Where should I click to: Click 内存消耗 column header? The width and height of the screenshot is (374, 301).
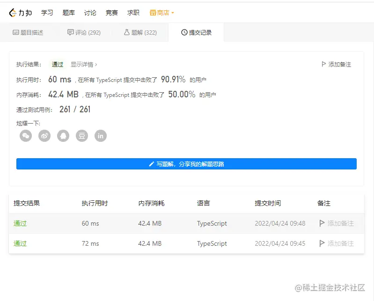tap(151, 203)
